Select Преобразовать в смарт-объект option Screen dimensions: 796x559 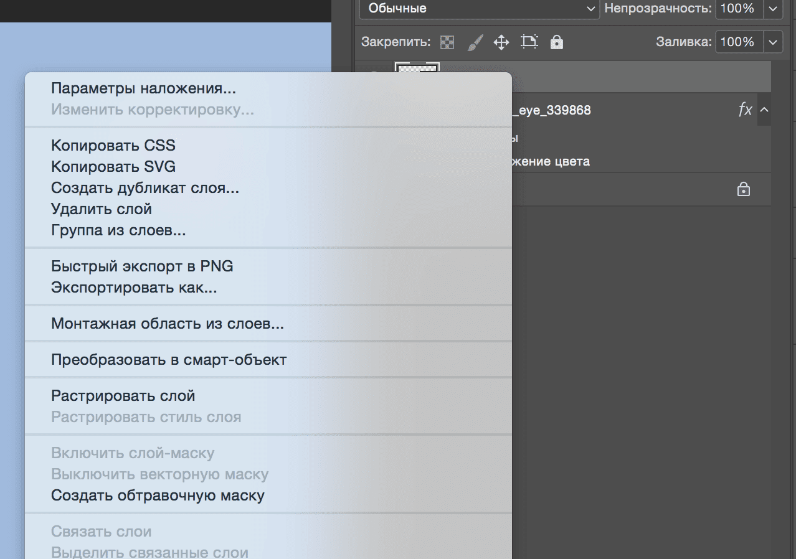click(x=169, y=360)
